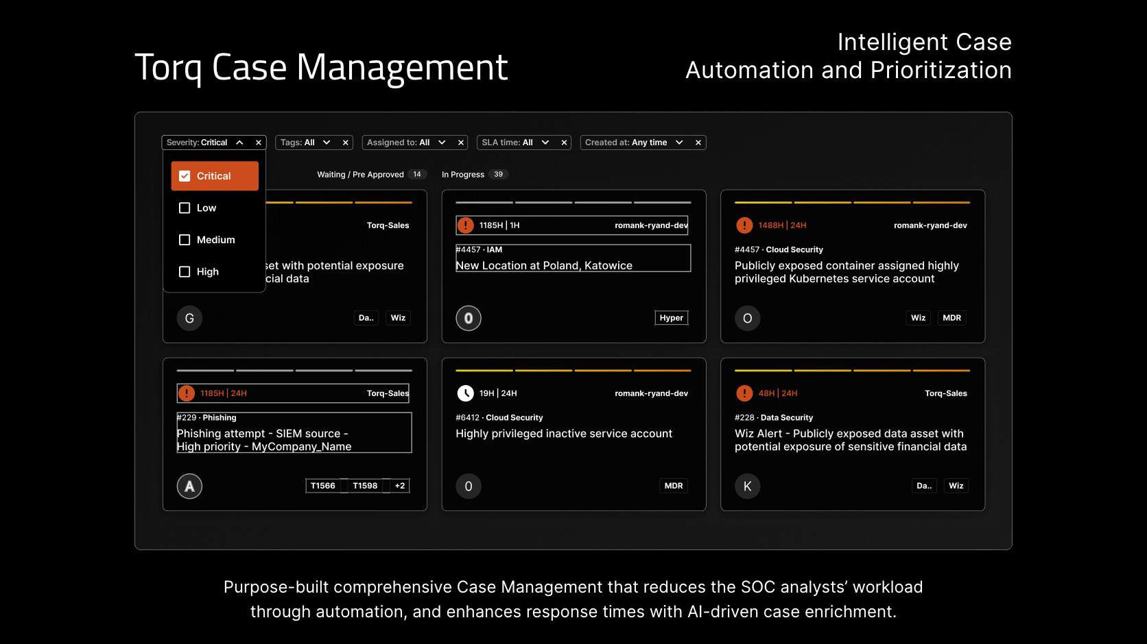Screen dimensions: 1147x644
Task: Open the 'K' assignee avatar on case #228
Action: (x=747, y=486)
